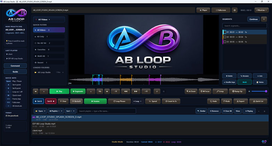Image resolution: width=272 pixels, height=146 pixels.
Task: Toggle the favorite star icon
Action: [164, 91]
